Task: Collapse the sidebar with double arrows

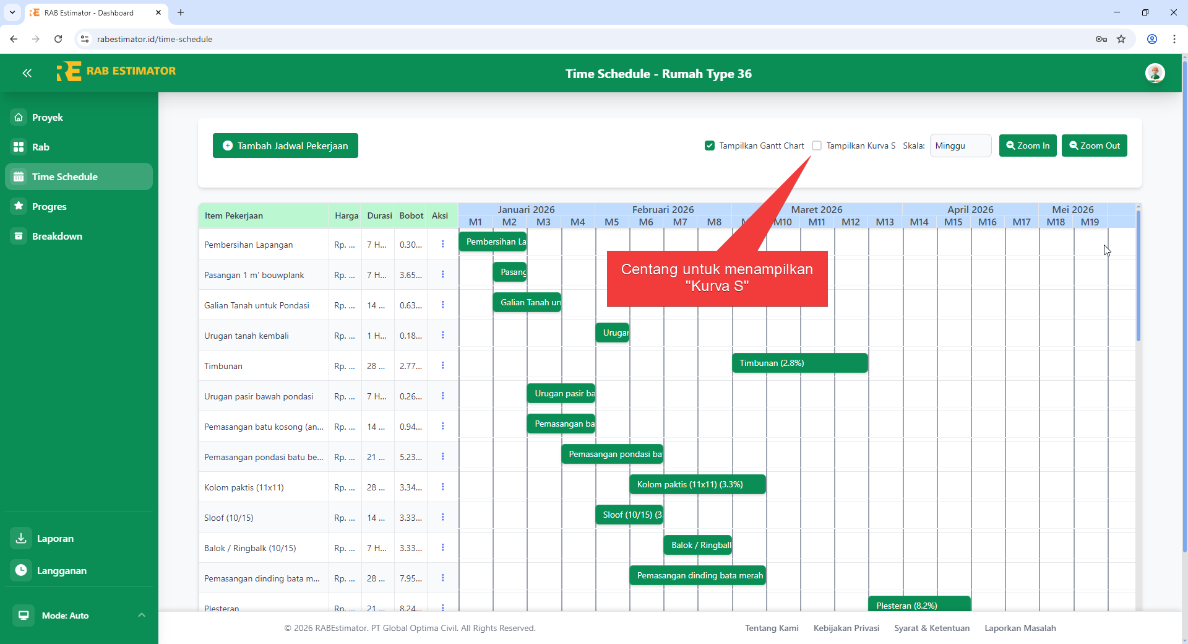Action: (x=27, y=73)
